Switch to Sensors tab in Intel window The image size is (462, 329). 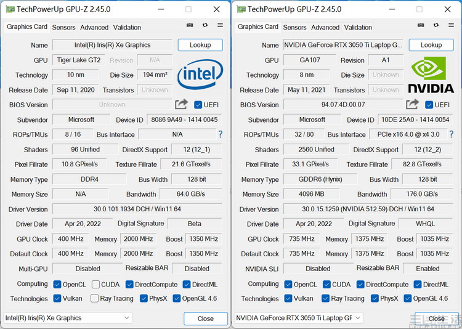point(63,27)
